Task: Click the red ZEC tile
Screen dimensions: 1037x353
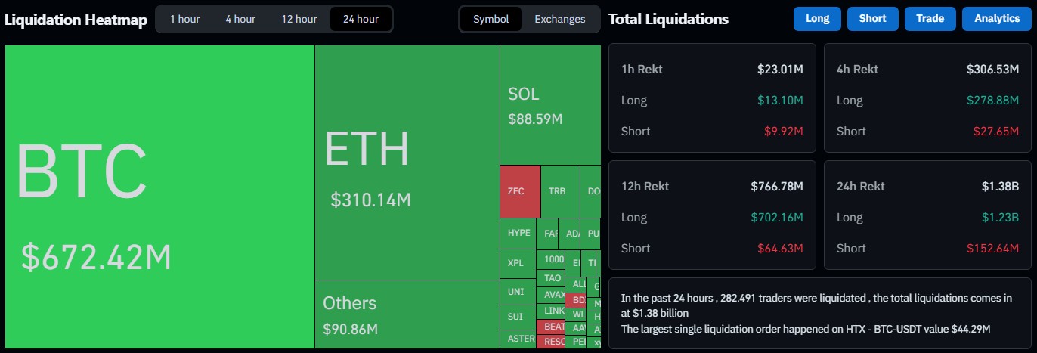Action: (x=520, y=191)
